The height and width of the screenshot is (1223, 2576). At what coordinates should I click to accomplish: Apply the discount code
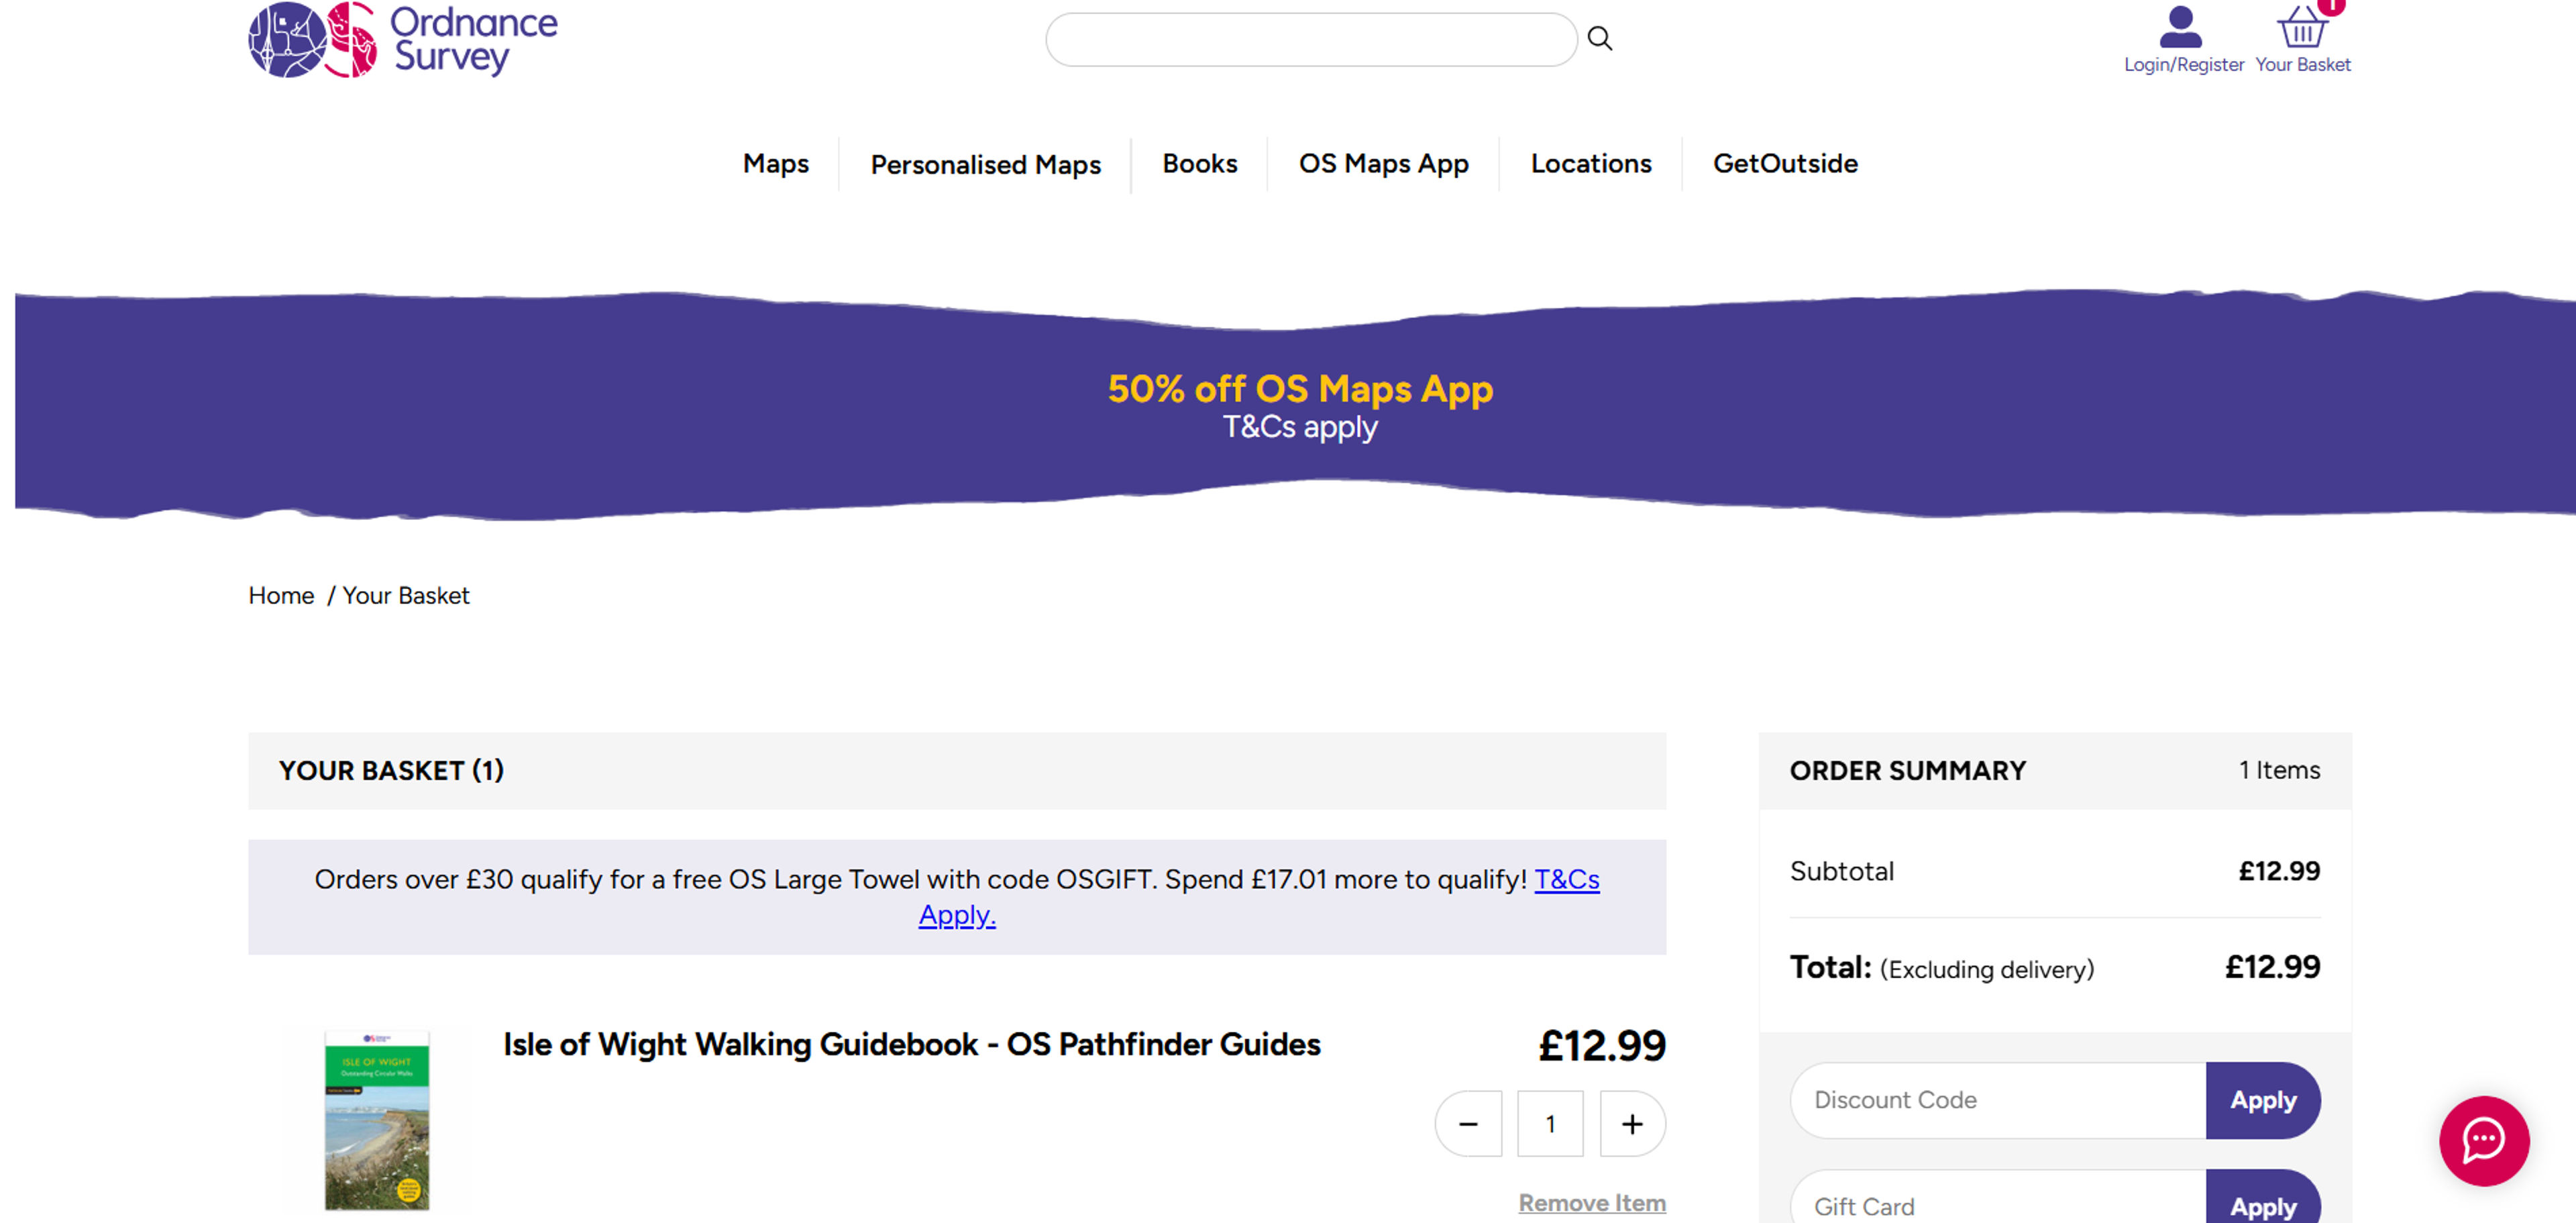[2263, 1100]
